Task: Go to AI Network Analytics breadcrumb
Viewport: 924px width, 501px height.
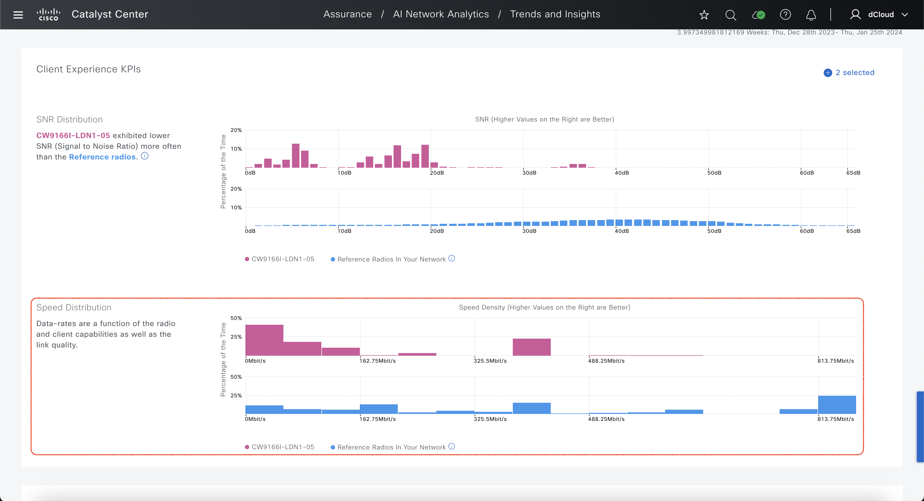Action: point(441,14)
